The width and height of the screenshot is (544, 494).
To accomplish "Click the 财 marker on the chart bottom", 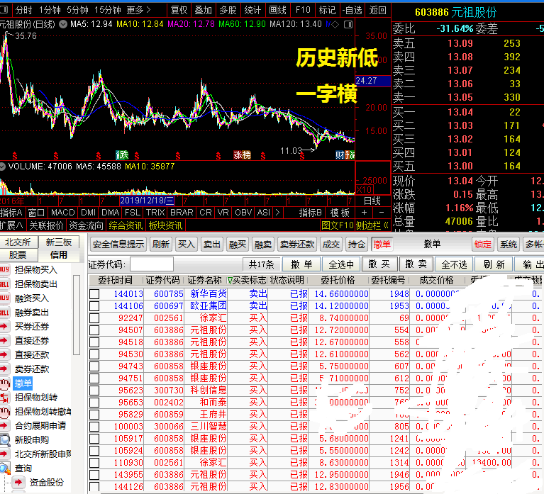I will click(x=339, y=155).
